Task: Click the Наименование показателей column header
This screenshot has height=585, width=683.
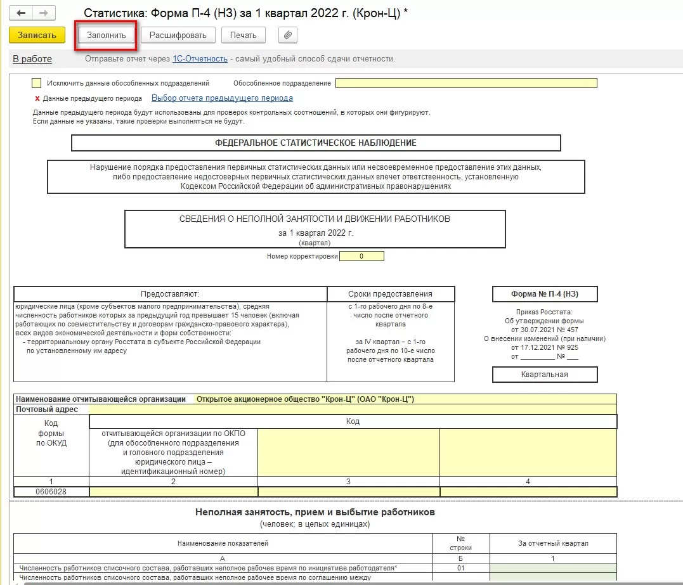Action: click(223, 543)
